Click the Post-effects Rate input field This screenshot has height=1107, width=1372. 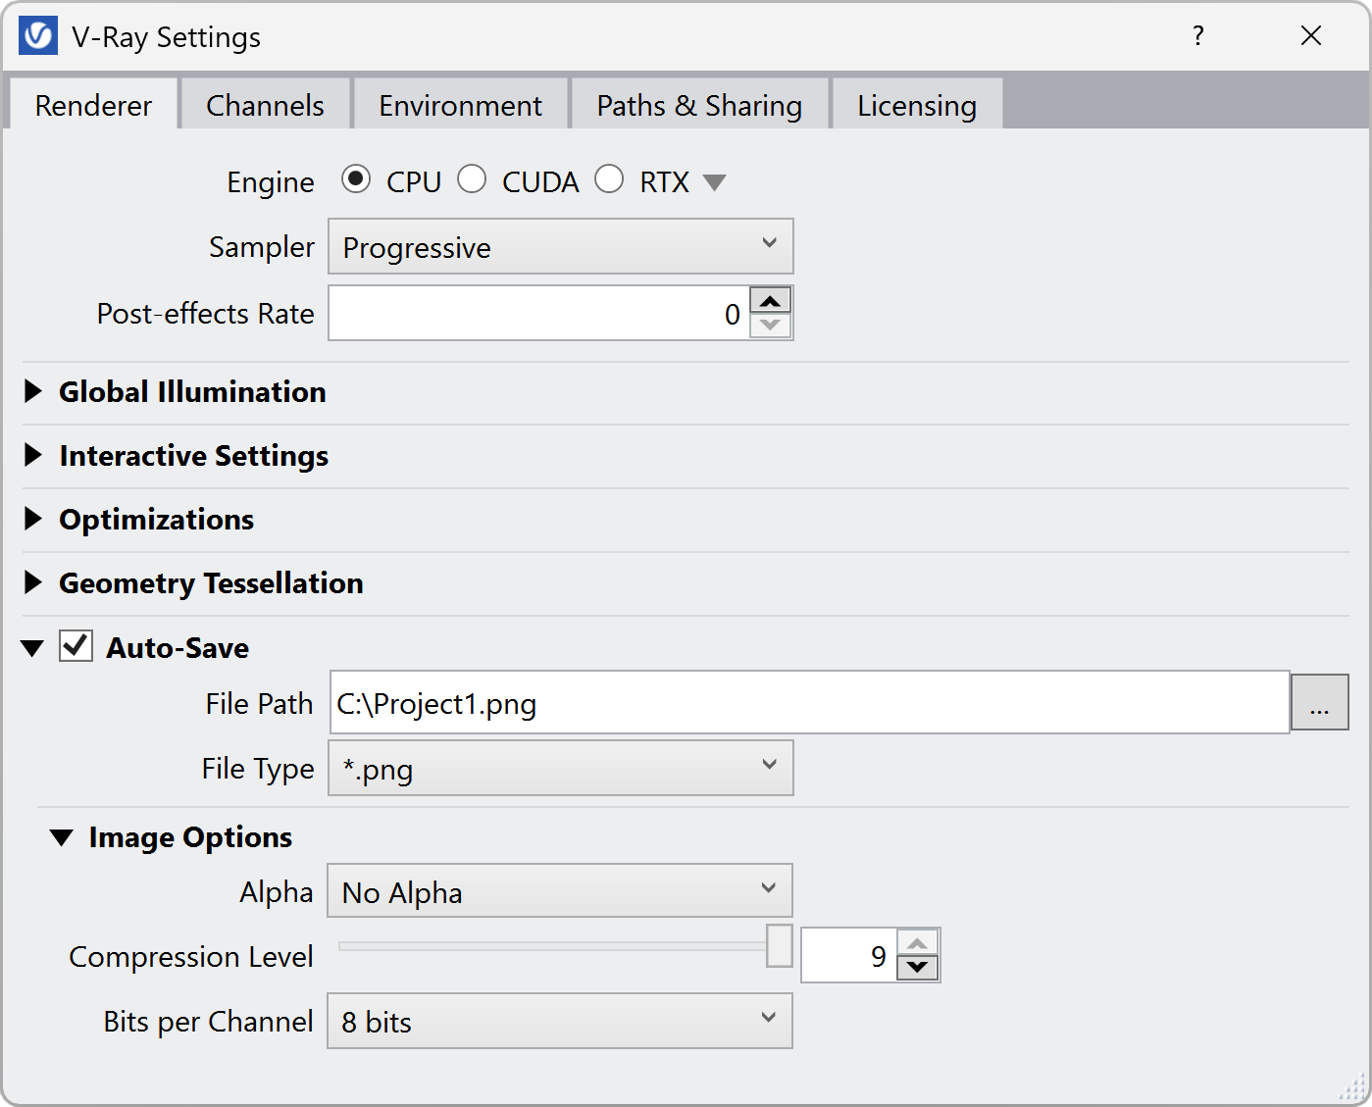pos(538,314)
